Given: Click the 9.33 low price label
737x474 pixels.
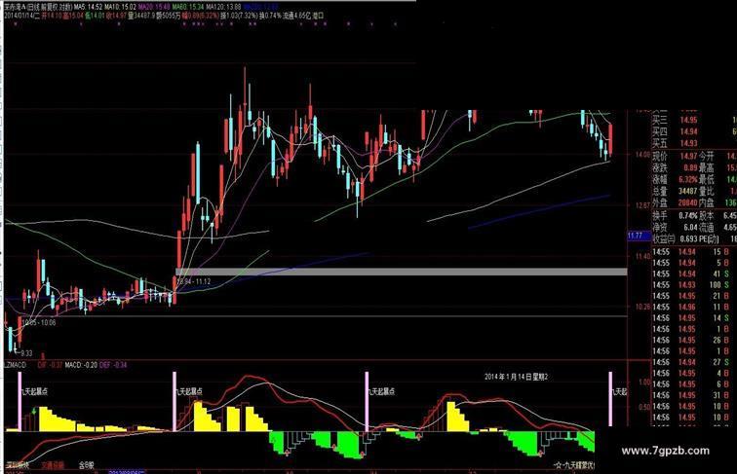Looking at the screenshot, I should tap(26, 353).
